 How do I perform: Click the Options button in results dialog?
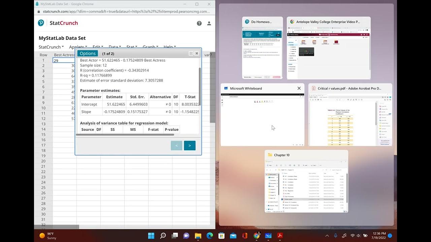pyautogui.click(x=88, y=53)
